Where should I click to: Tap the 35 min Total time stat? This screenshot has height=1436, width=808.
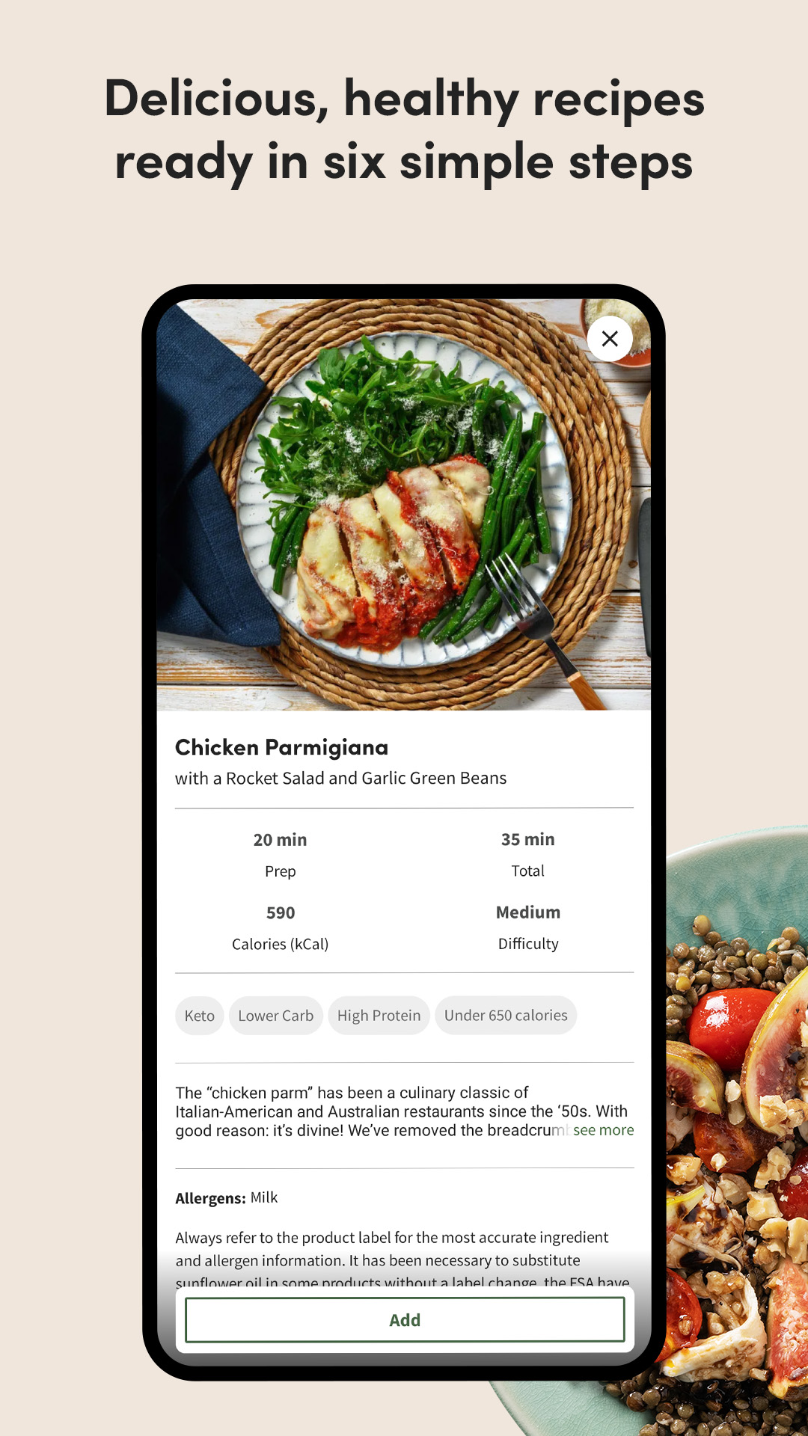528,855
